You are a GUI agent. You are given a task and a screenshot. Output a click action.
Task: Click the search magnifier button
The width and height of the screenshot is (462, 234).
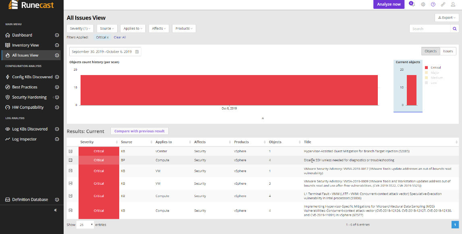pyautogui.click(x=455, y=28)
